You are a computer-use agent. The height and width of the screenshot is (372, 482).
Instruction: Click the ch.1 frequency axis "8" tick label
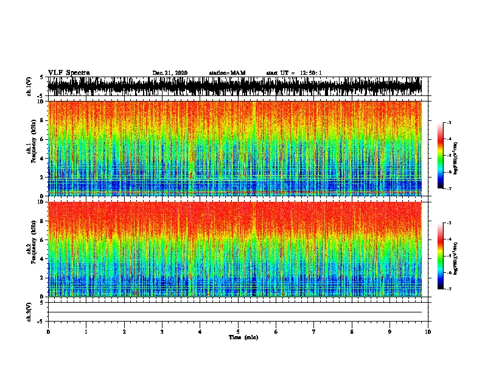click(x=43, y=120)
